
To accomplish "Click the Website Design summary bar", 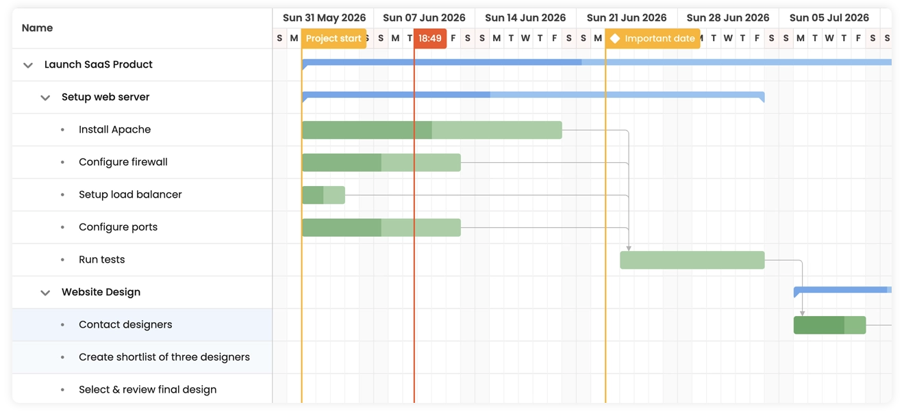I will click(842, 290).
